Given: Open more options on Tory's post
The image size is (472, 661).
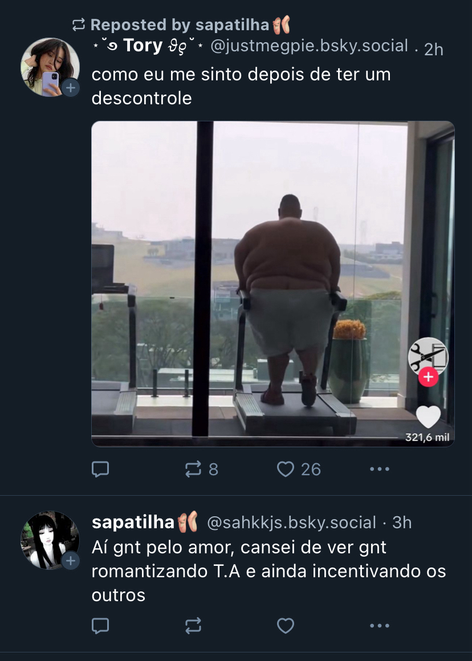Looking at the screenshot, I should tap(379, 469).
